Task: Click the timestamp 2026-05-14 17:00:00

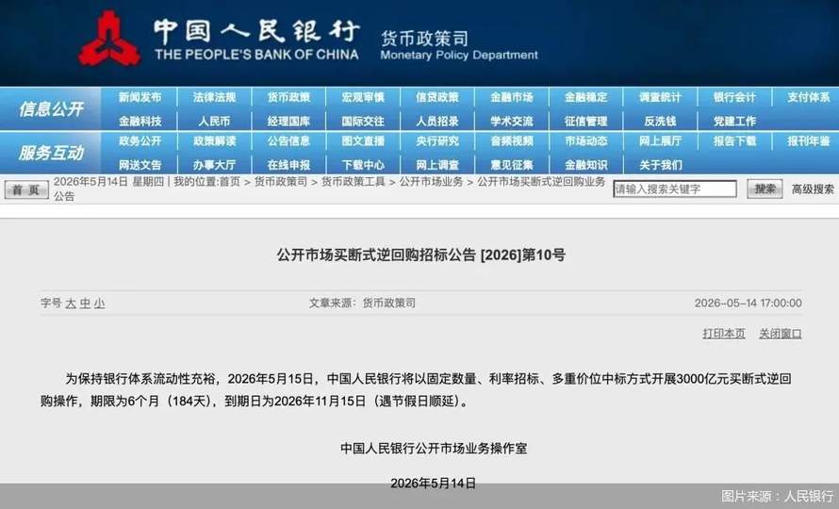Action: point(749,303)
